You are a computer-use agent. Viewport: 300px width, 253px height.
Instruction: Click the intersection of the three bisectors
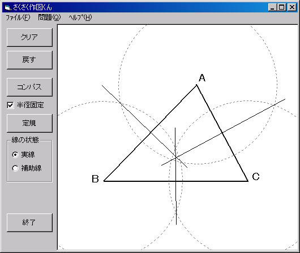click(x=176, y=158)
